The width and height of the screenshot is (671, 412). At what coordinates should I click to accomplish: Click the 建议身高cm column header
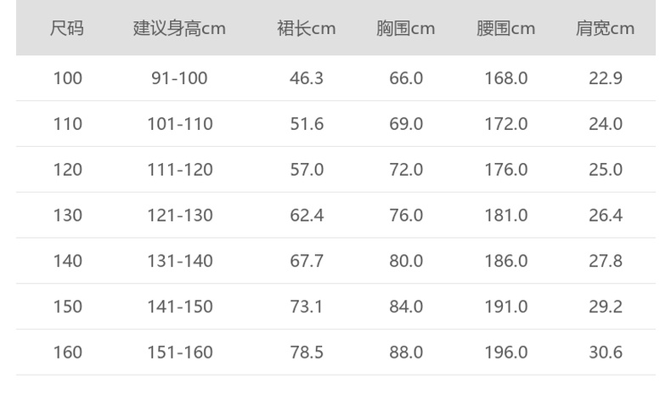tap(179, 28)
